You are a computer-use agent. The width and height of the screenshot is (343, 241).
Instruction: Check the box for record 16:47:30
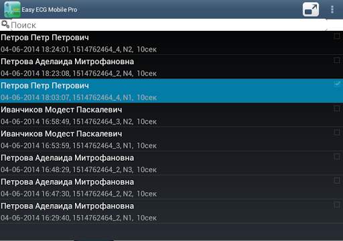pyautogui.click(x=337, y=181)
